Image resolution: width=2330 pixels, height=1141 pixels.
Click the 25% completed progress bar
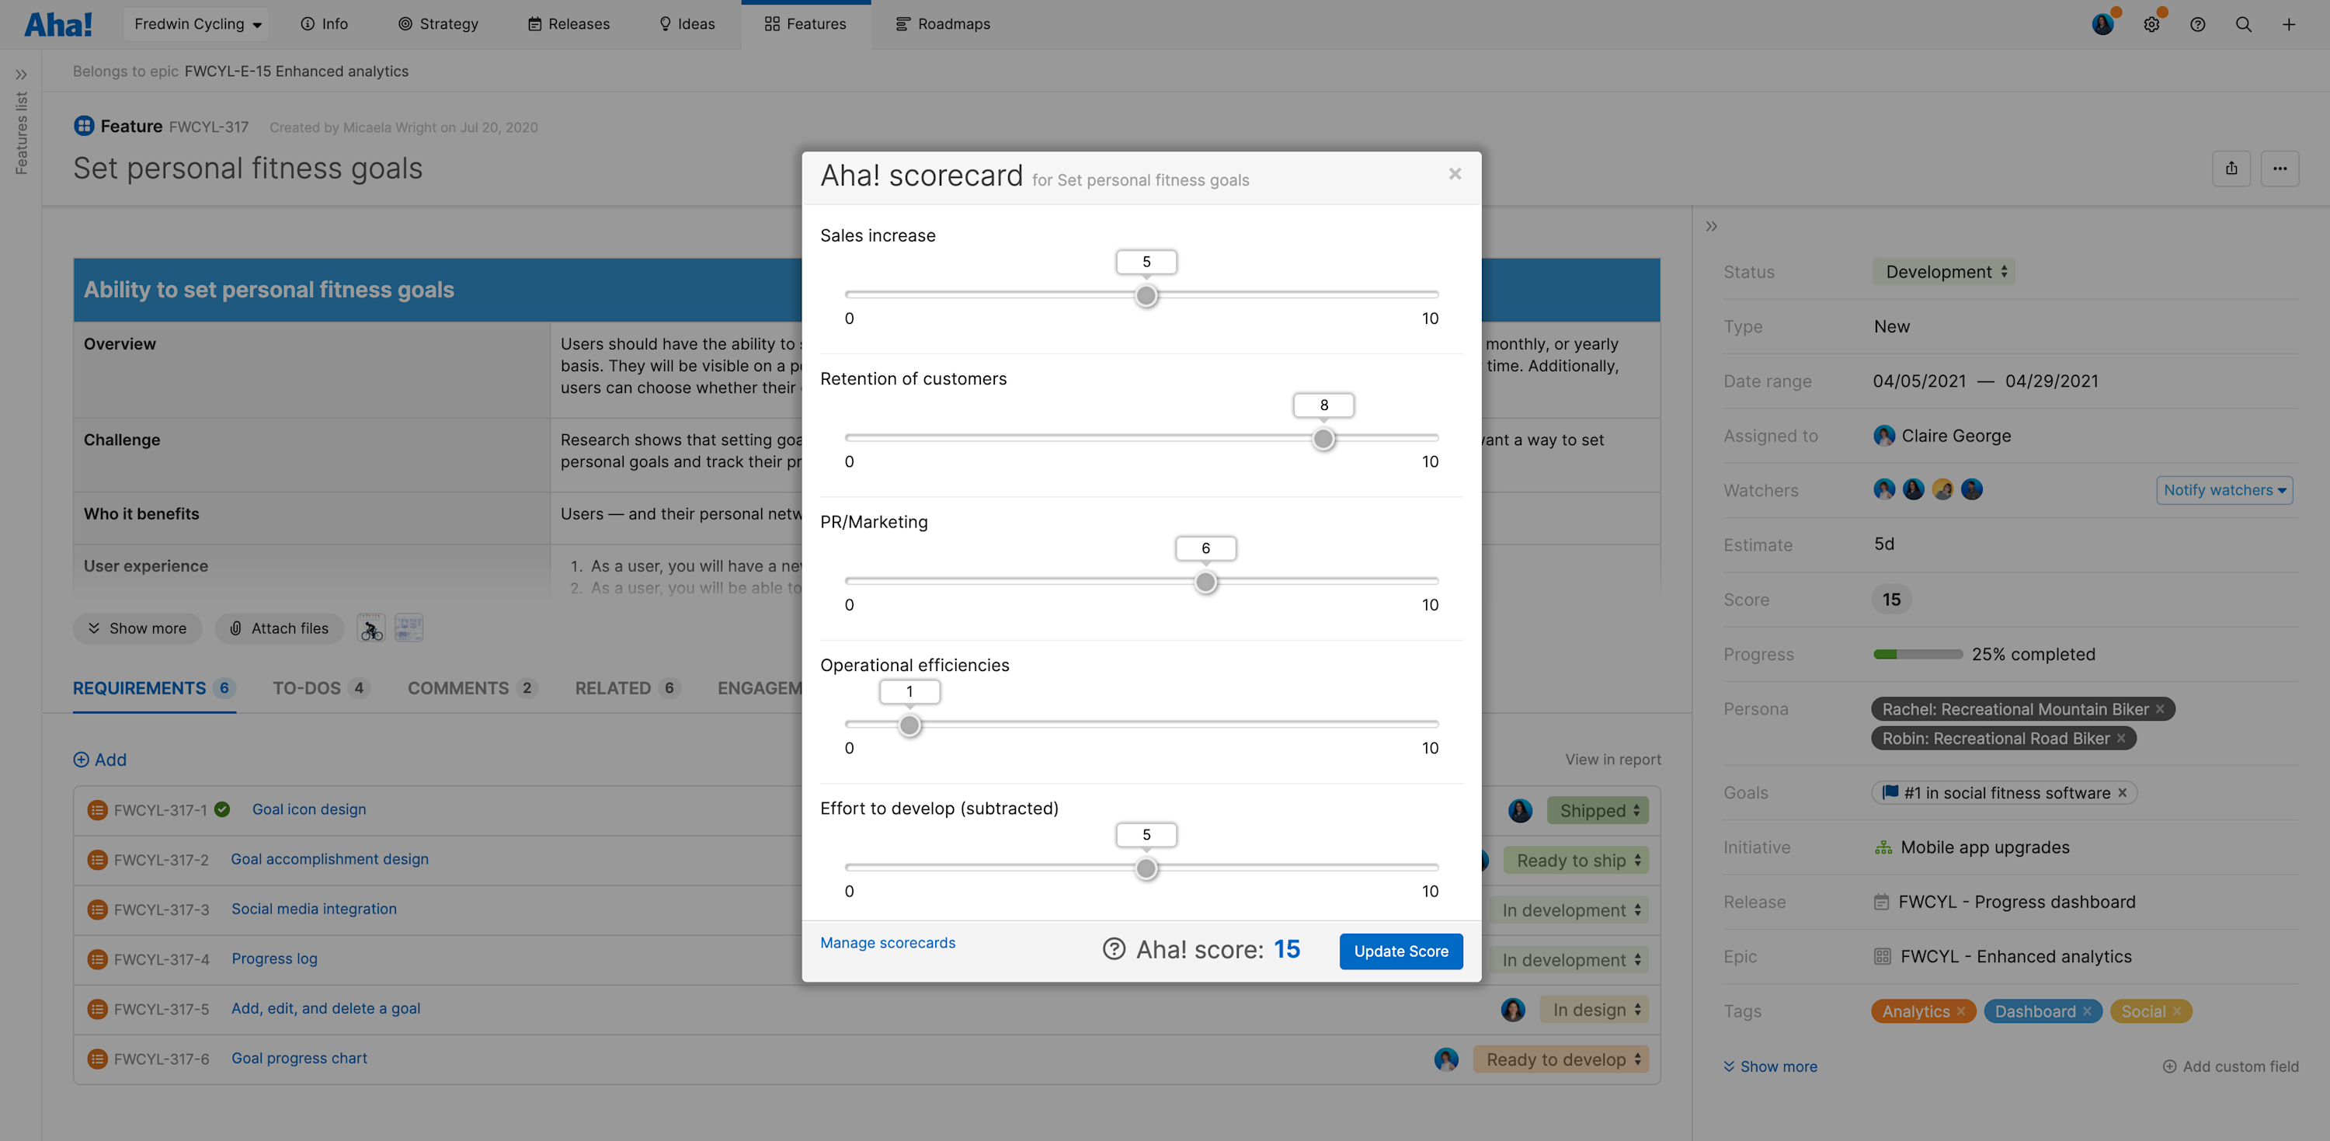(1918, 654)
